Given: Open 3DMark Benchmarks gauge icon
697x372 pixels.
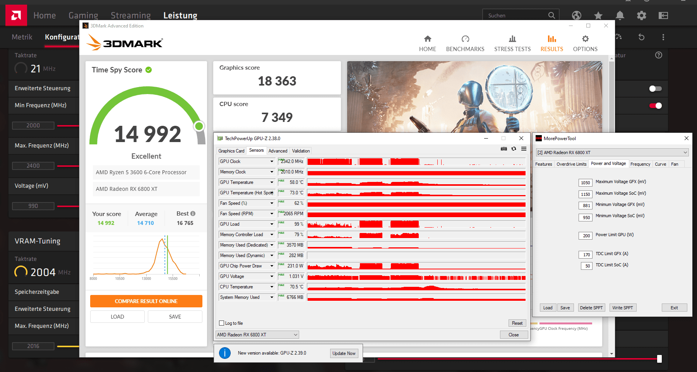Looking at the screenshot, I should [465, 39].
